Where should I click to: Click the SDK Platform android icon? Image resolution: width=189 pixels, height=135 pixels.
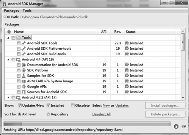tap(24, 70)
